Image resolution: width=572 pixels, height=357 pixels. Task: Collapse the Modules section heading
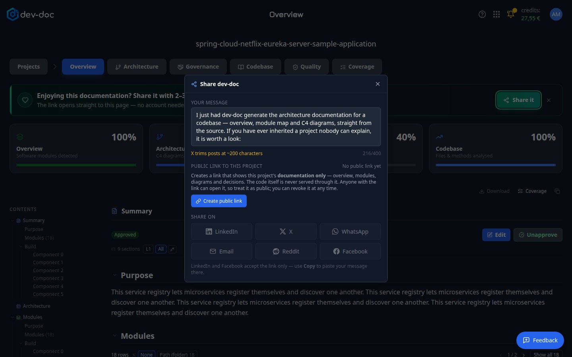coord(114,336)
